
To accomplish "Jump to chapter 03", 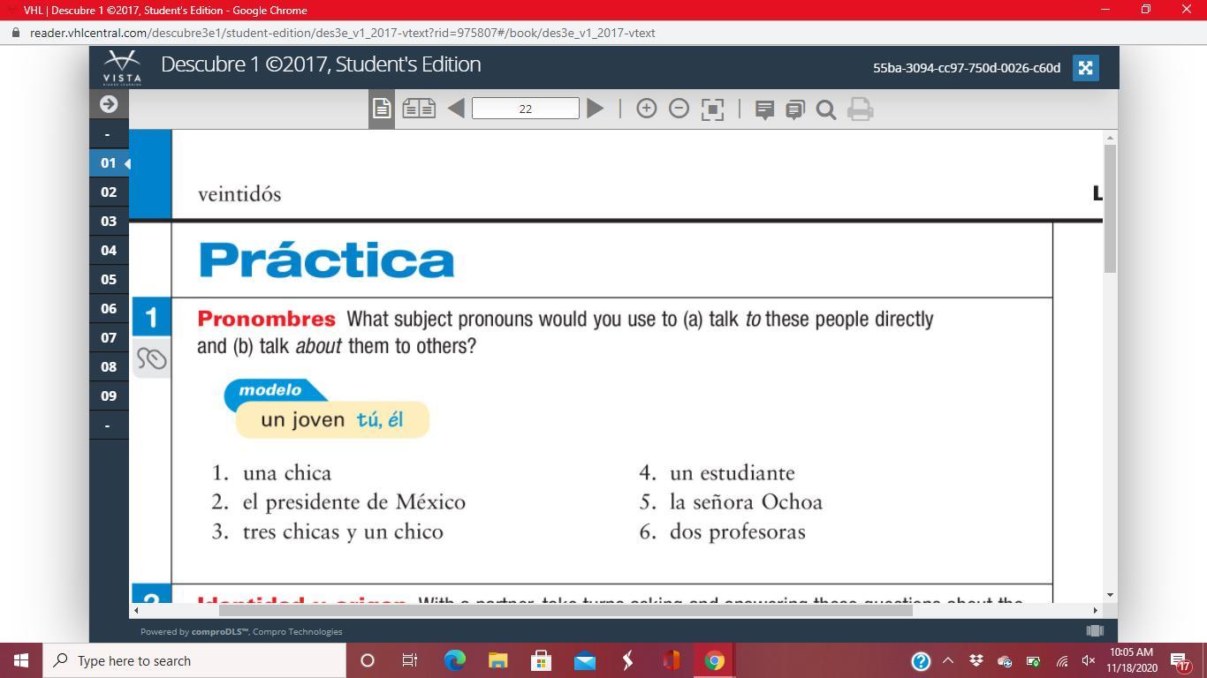I will 109,222.
